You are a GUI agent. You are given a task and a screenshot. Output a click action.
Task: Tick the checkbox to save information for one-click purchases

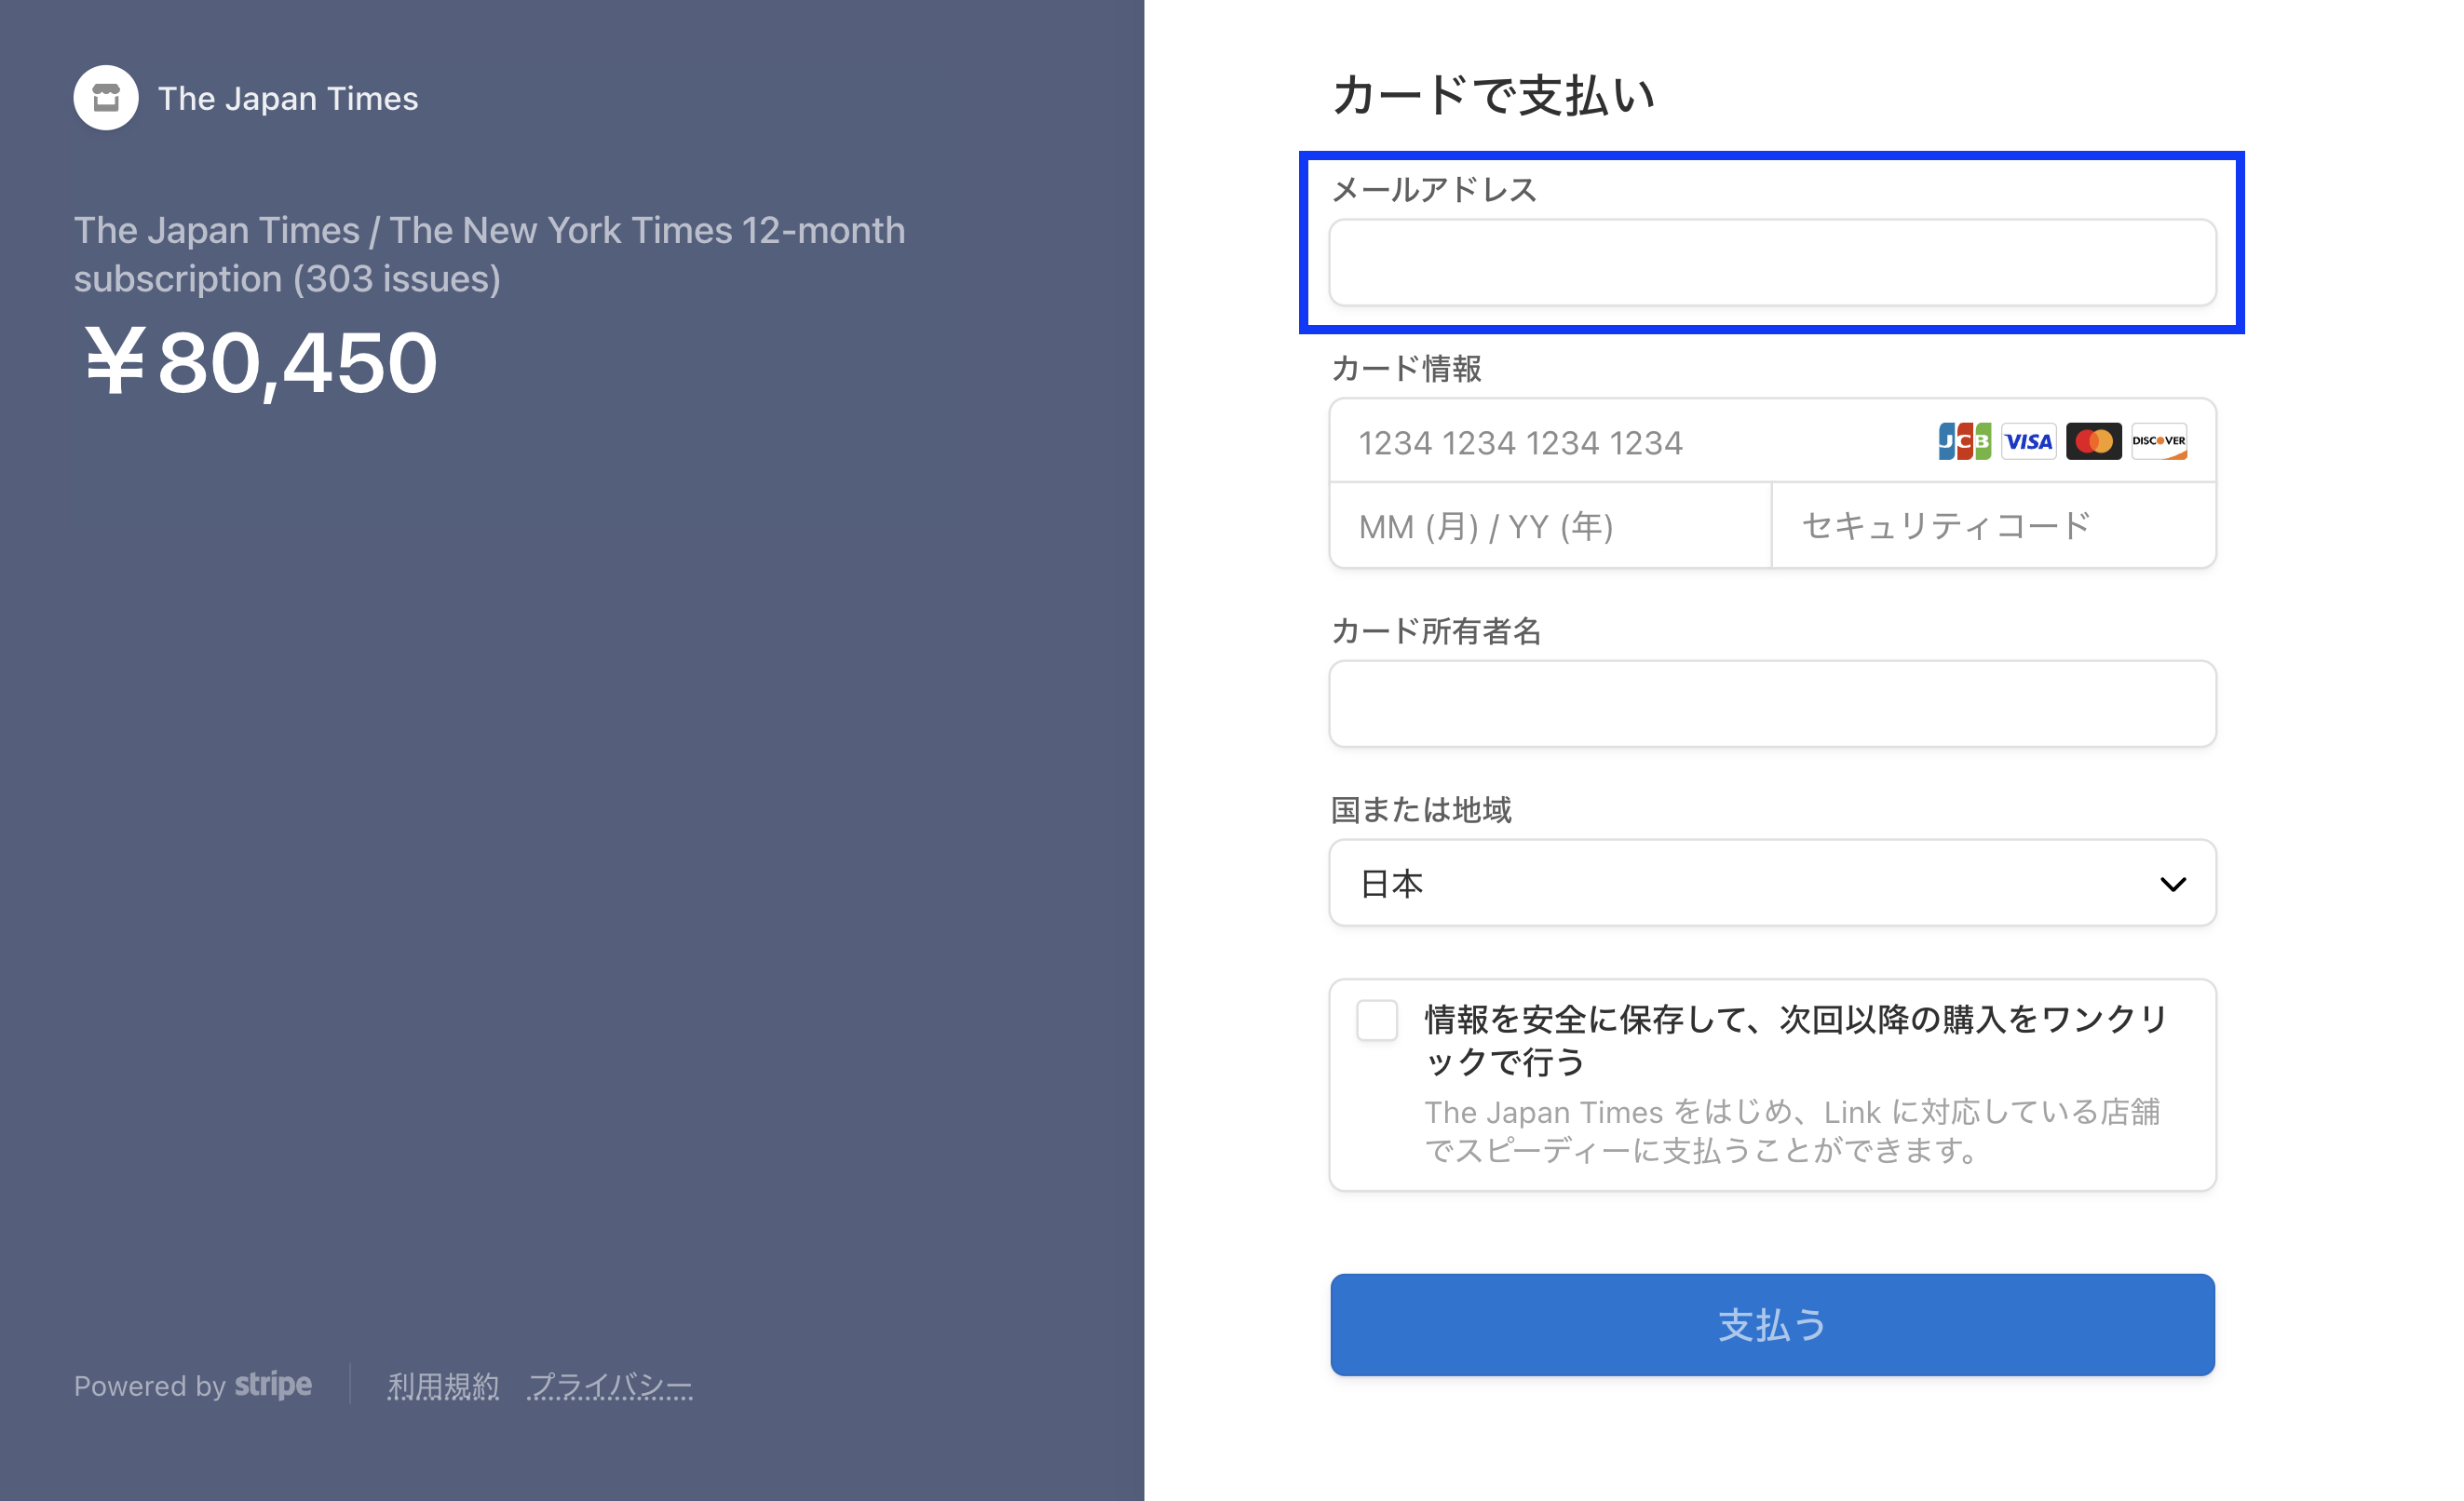point(1376,1021)
